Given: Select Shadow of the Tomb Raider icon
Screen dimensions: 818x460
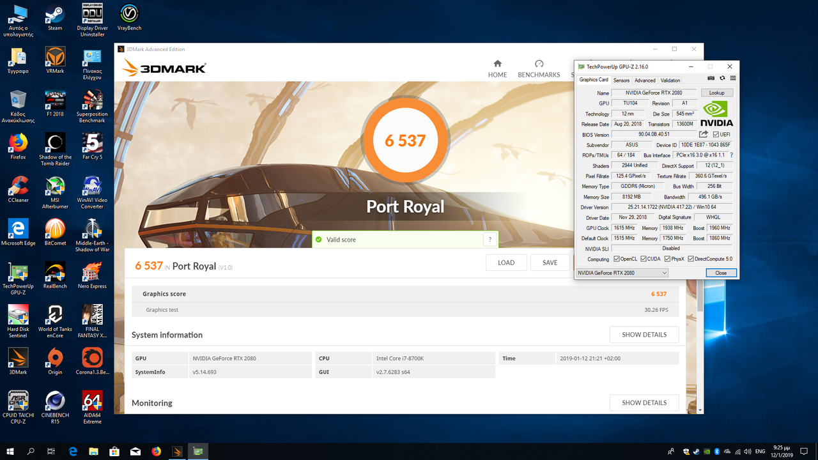Looking at the screenshot, I should click(x=55, y=149).
